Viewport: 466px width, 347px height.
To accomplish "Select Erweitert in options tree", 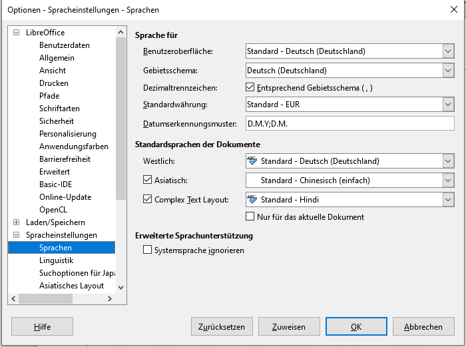I will pyautogui.click(x=55, y=172).
